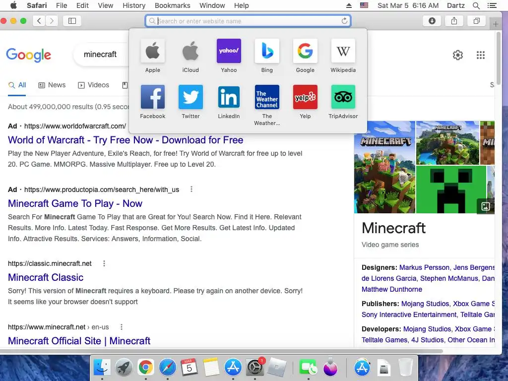This screenshot has height=381, width=508.
Task: Go forward with Safari forward arrow
Action: 52,21
